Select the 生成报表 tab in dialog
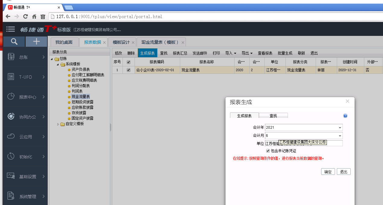 (x=244, y=116)
